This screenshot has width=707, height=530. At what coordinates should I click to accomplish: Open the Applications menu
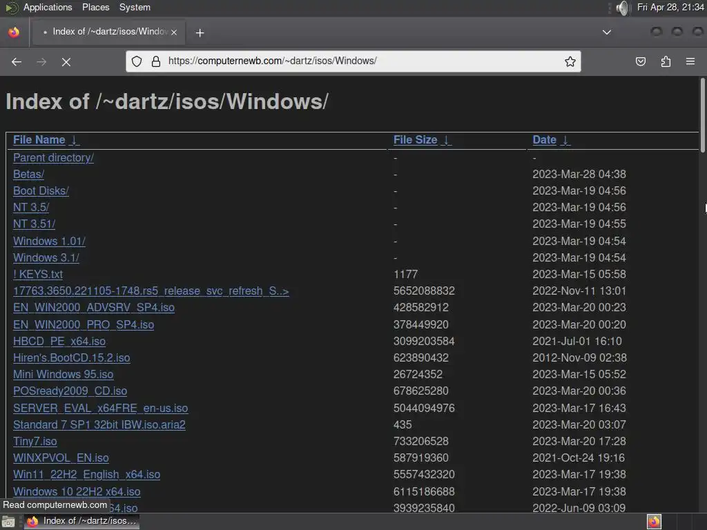[x=48, y=7]
